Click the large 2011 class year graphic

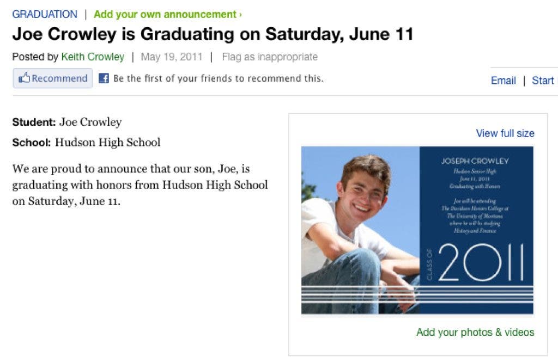pyautogui.click(x=481, y=262)
